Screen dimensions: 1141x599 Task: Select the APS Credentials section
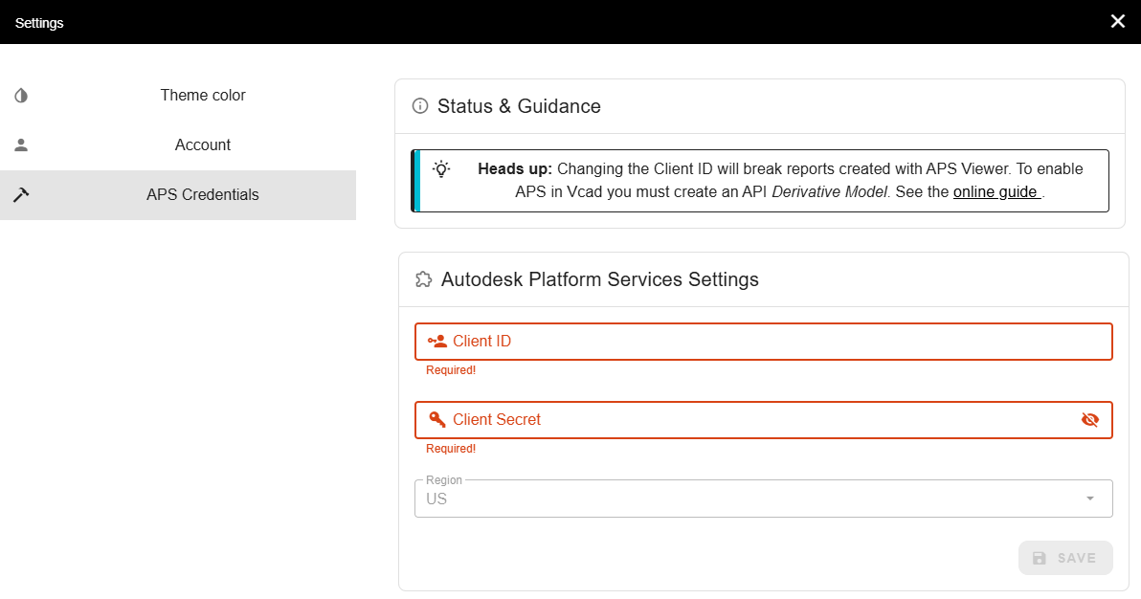pyautogui.click(x=203, y=195)
